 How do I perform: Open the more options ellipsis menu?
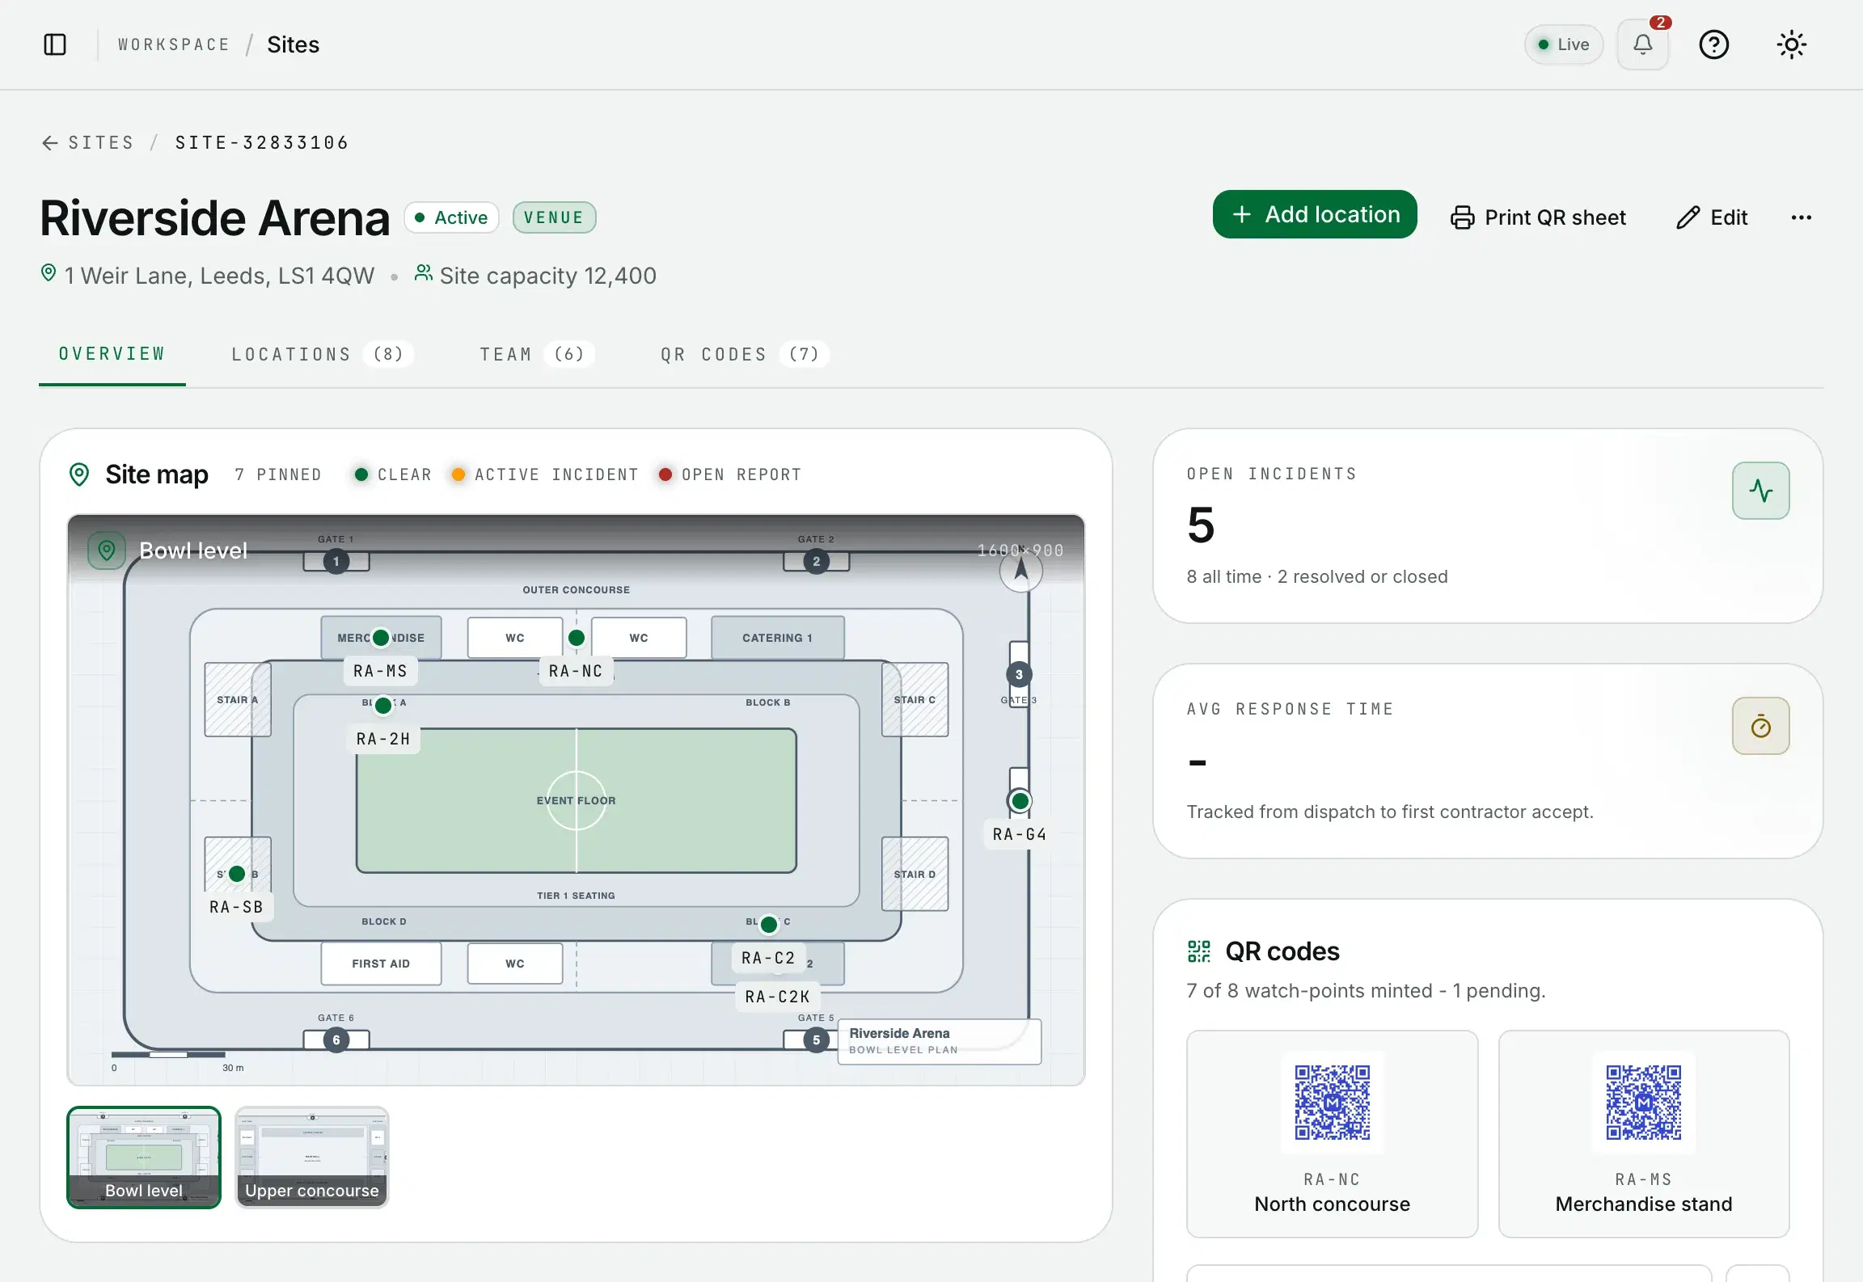(1801, 217)
